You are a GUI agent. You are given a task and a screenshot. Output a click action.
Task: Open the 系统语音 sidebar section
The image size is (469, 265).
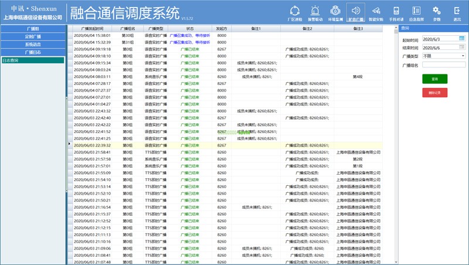pyautogui.click(x=33, y=45)
